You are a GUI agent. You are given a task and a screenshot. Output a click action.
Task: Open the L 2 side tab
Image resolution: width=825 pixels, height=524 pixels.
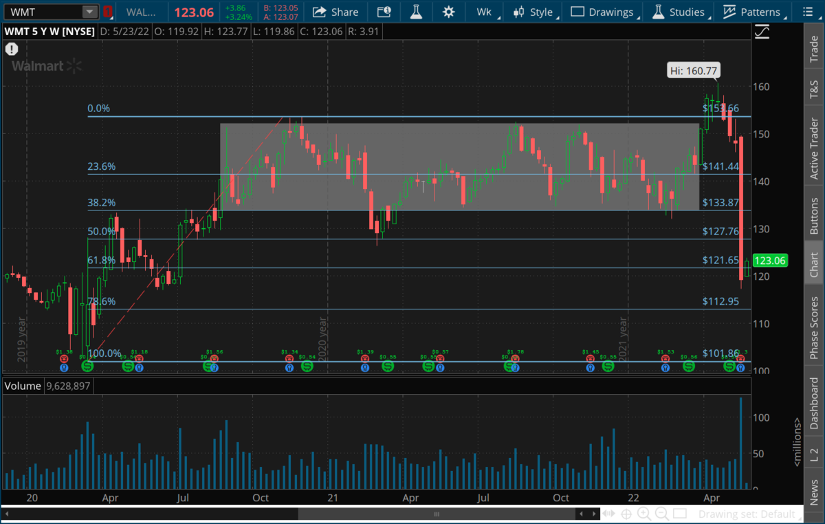814,454
